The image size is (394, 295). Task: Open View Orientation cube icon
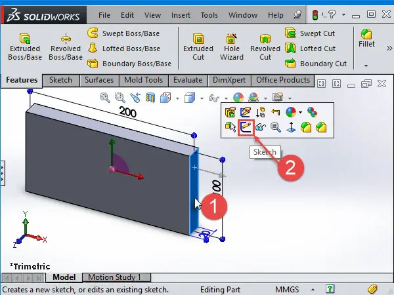(165, 97)
